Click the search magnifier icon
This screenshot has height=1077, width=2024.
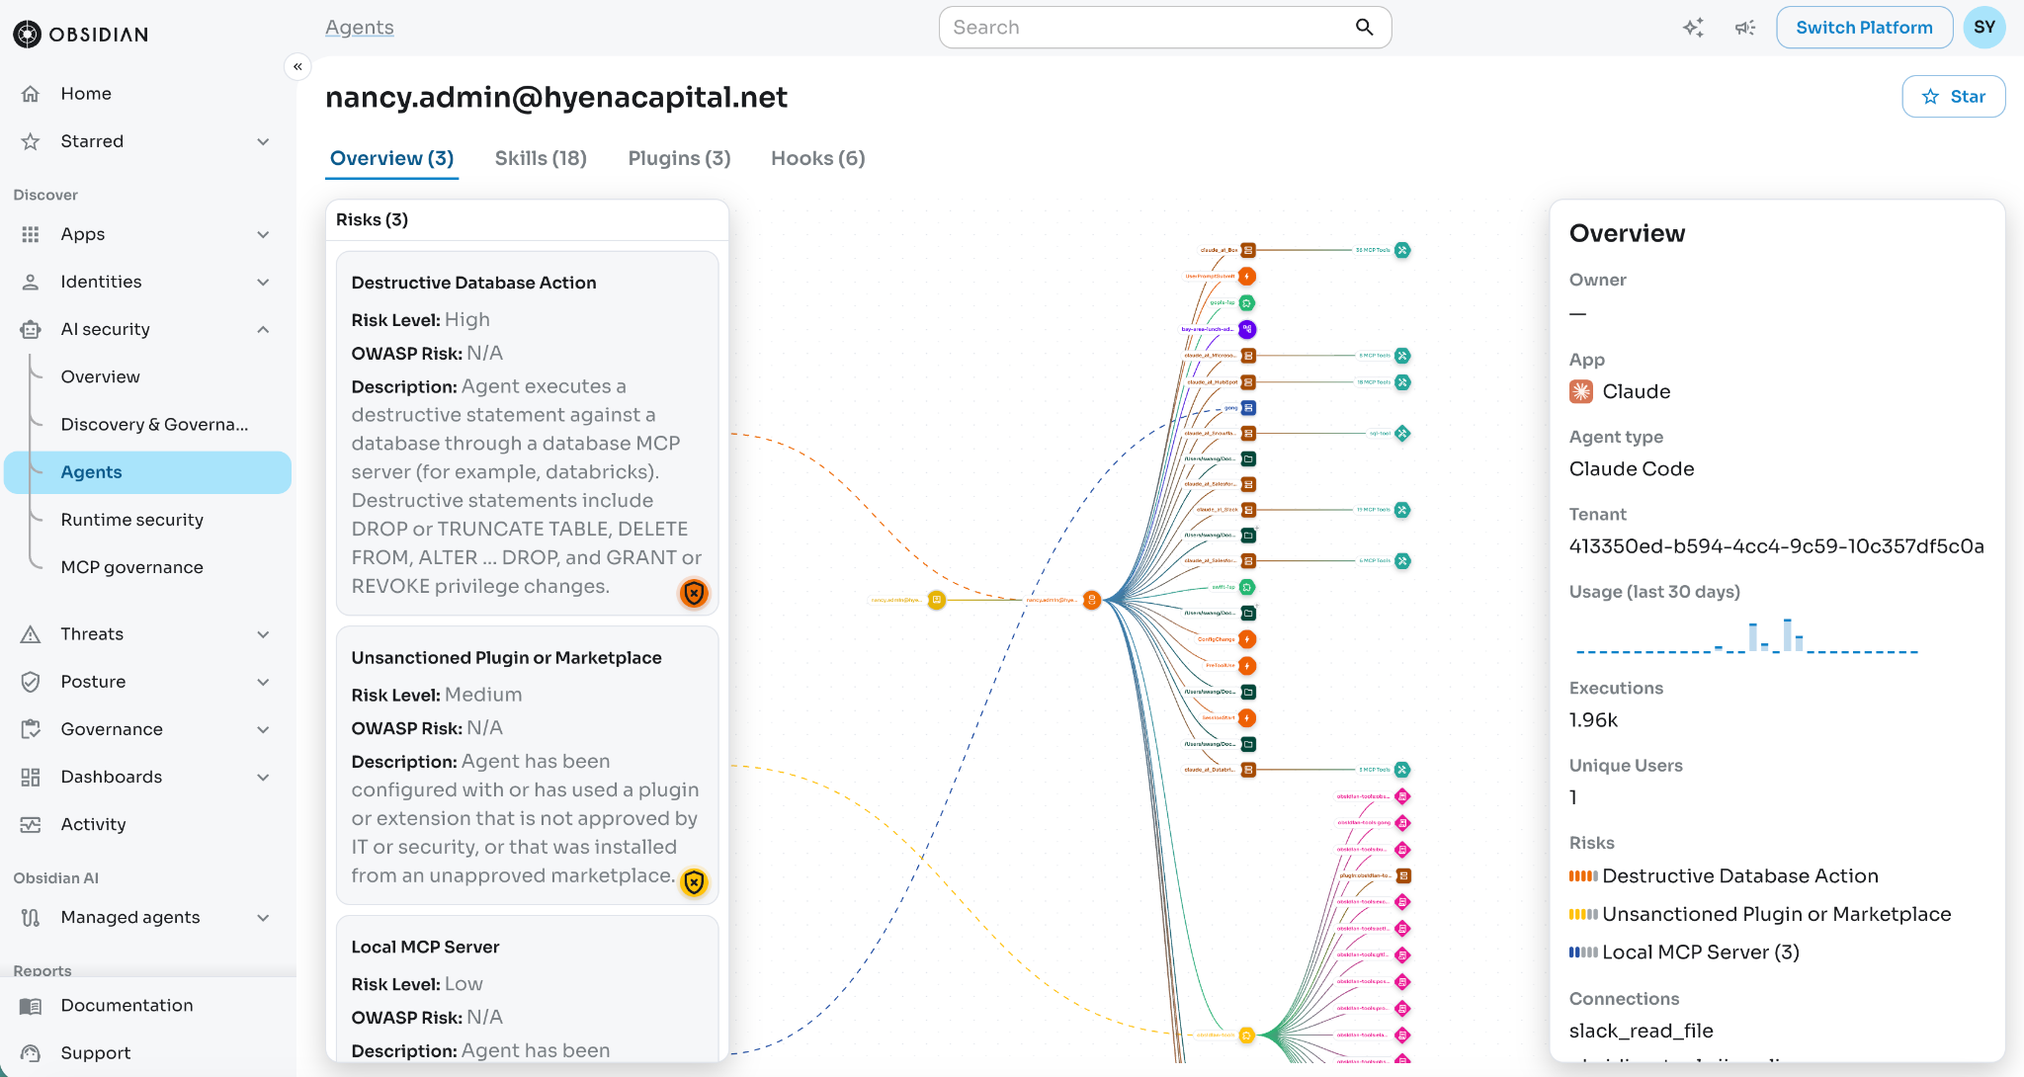[1365, 28]
